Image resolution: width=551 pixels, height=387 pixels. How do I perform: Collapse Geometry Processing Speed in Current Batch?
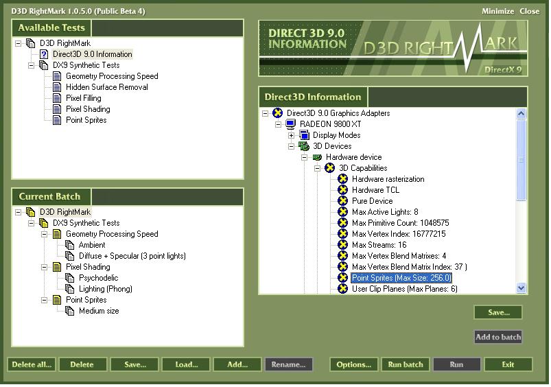pos(45,234)
